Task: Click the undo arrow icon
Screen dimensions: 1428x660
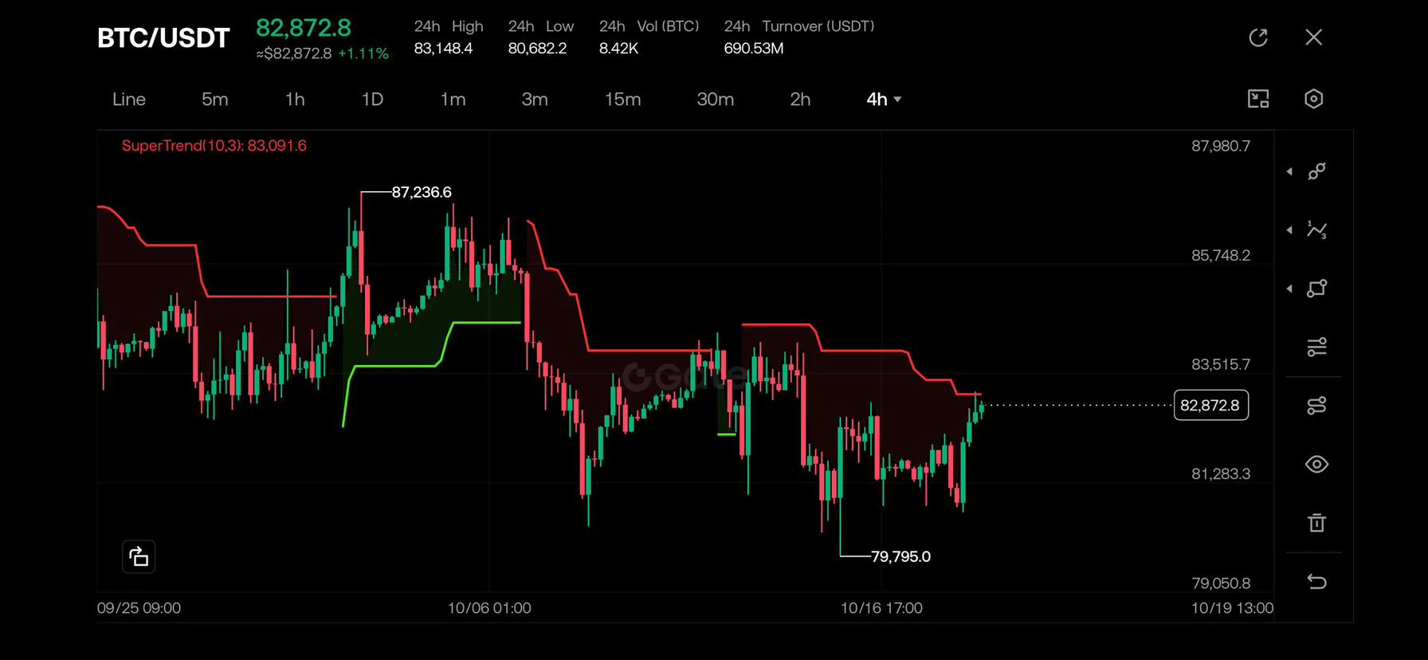Action: coord(1317,582)
